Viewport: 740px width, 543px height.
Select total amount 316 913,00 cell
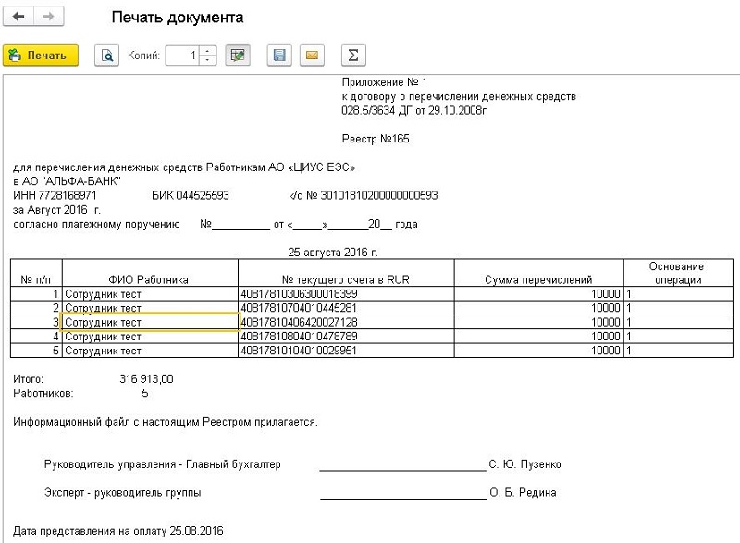[x=146, y=379]
